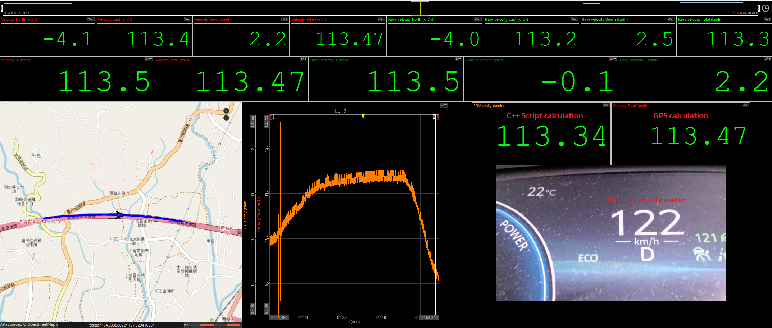
Task: Select the Body velocity Y -0.1 value
Action: click(x=577, y=82)
